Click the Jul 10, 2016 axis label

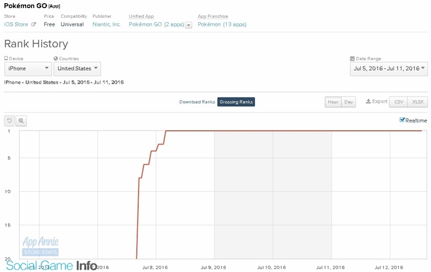pos(272,267)
